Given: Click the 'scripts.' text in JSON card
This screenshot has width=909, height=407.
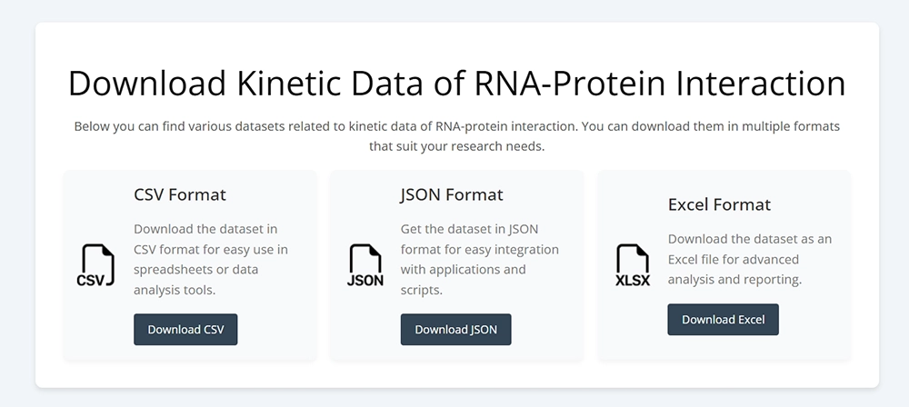Looking at the screenshot, I should click(422, 289).
